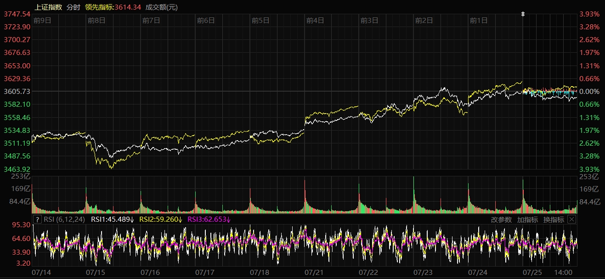Select the 前1日 day column header

click(479, 20)
